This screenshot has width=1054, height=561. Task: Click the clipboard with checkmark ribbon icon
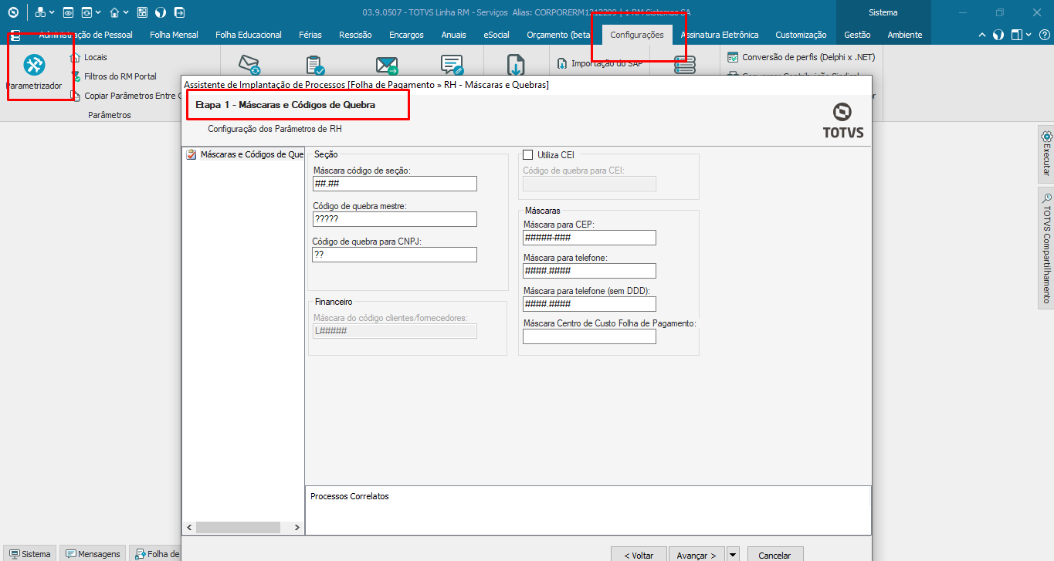pyautogui.click(x=314, y=65)
